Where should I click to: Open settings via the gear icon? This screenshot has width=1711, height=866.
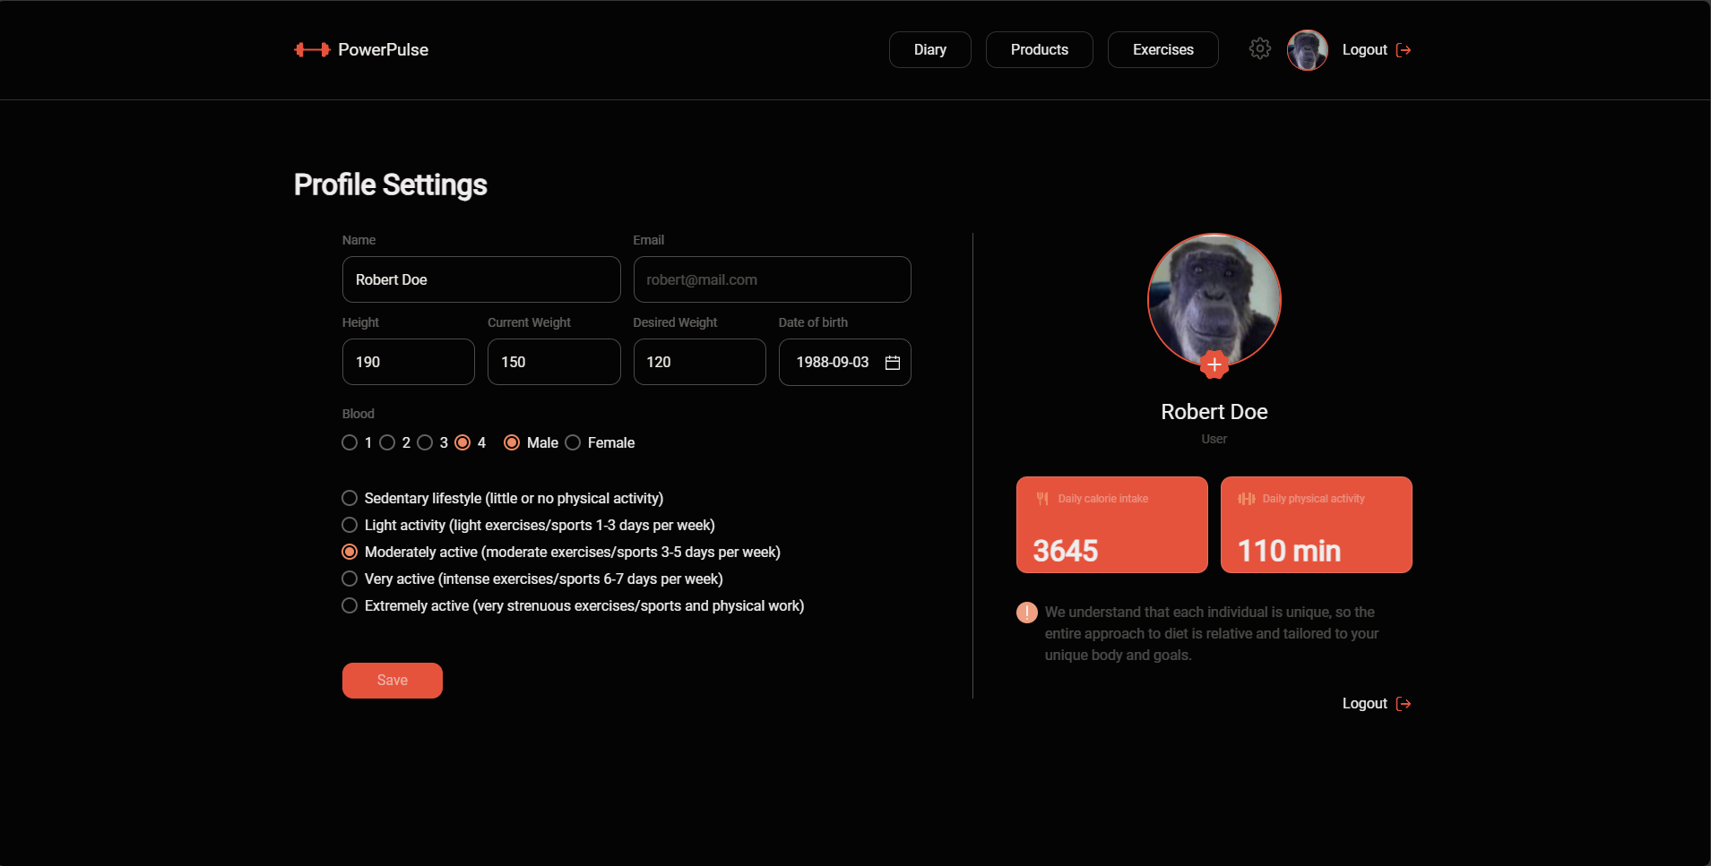(x=1260, y=49)
